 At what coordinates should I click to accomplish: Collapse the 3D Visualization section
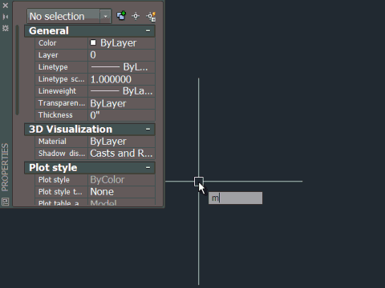pyautogui.click(x=148, y=130)
